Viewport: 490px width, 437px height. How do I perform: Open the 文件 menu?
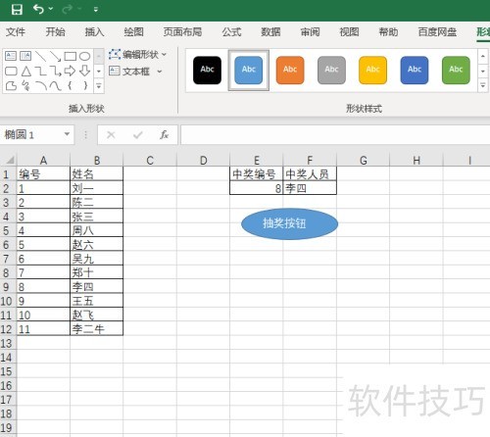(x=16, y=32)
